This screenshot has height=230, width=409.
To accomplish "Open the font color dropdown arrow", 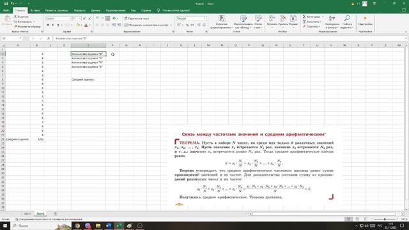I will pyautogui.click(x=89, y=25).
